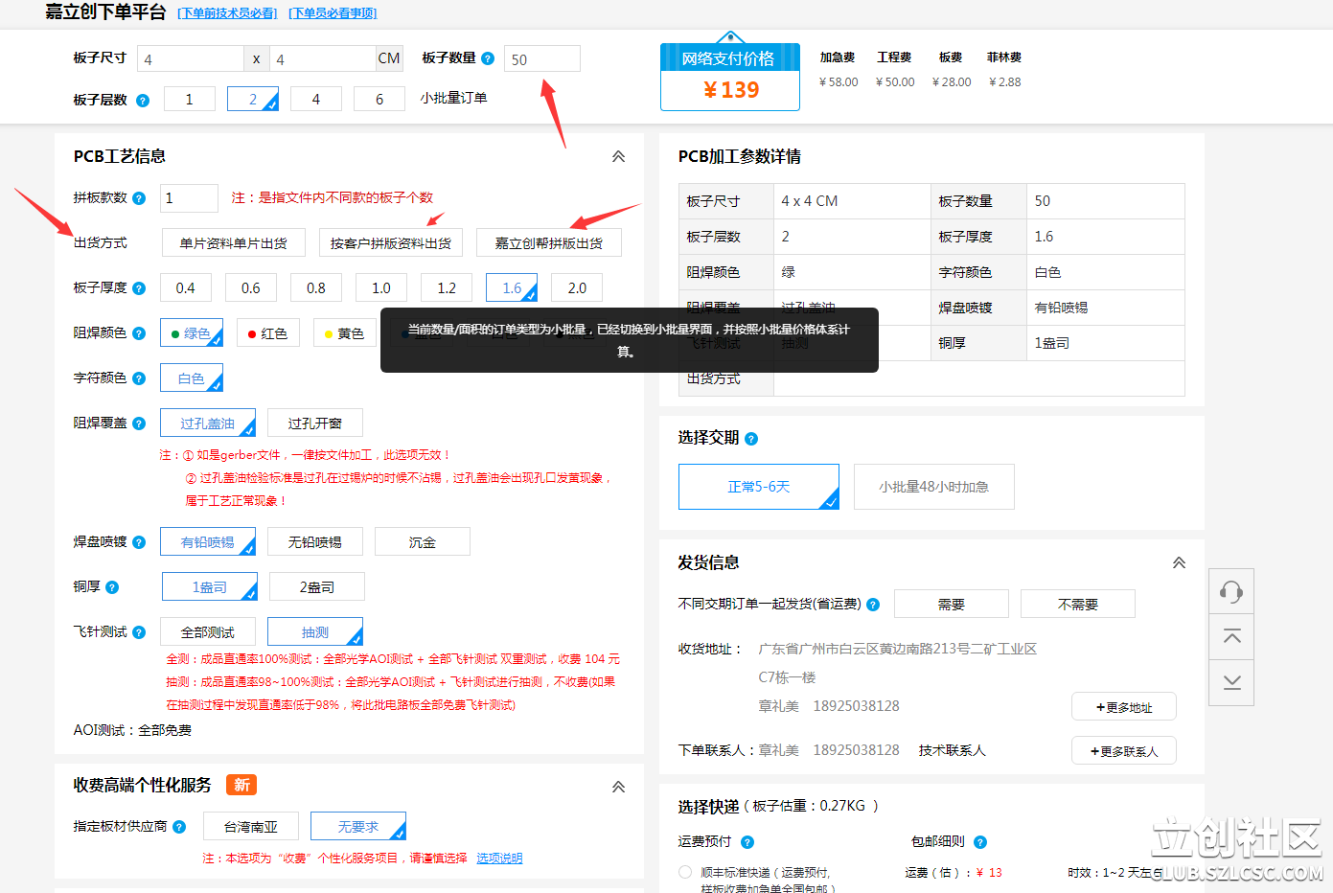
Task: Click help icon next to 板子层数
Action: [x=143, y=100]
